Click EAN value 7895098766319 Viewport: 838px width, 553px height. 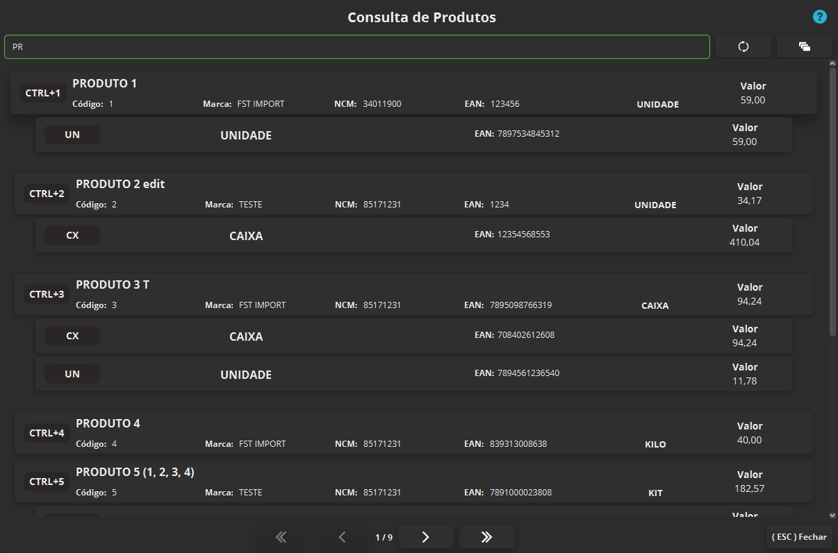[521, 305]
